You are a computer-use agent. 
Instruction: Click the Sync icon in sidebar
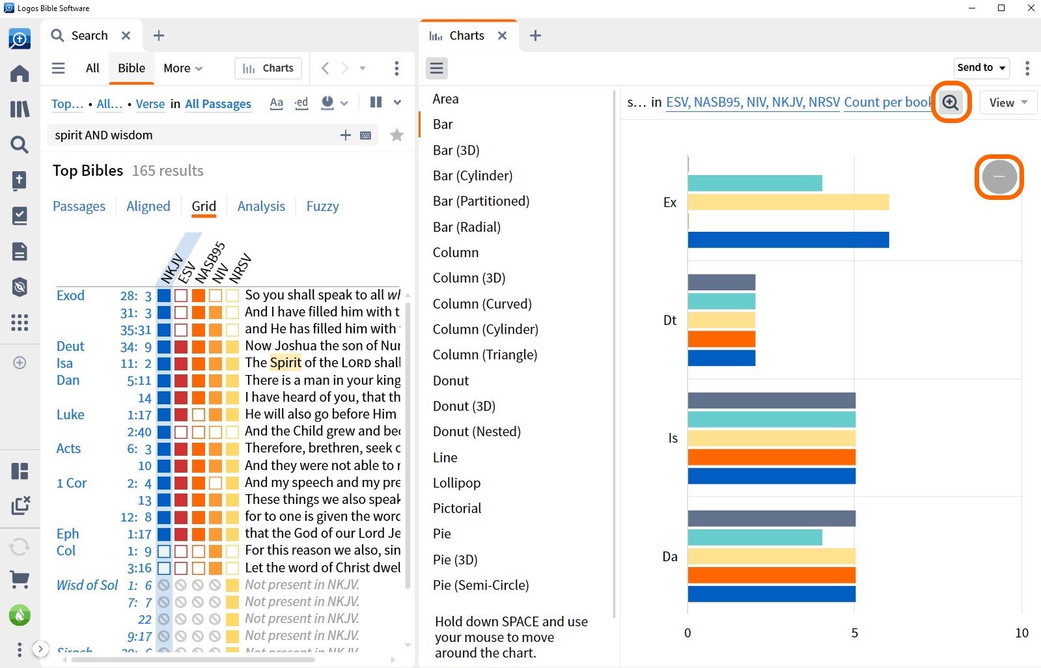pyautogui.click(x=20, y=546)
